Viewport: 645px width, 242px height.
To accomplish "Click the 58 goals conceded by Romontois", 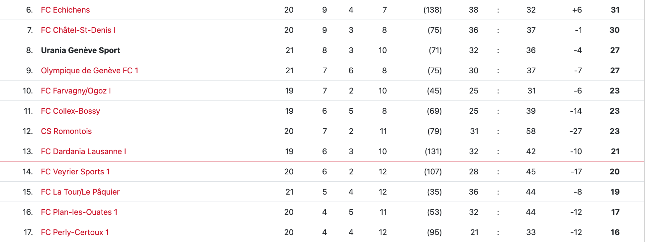I will coord(531,131).
